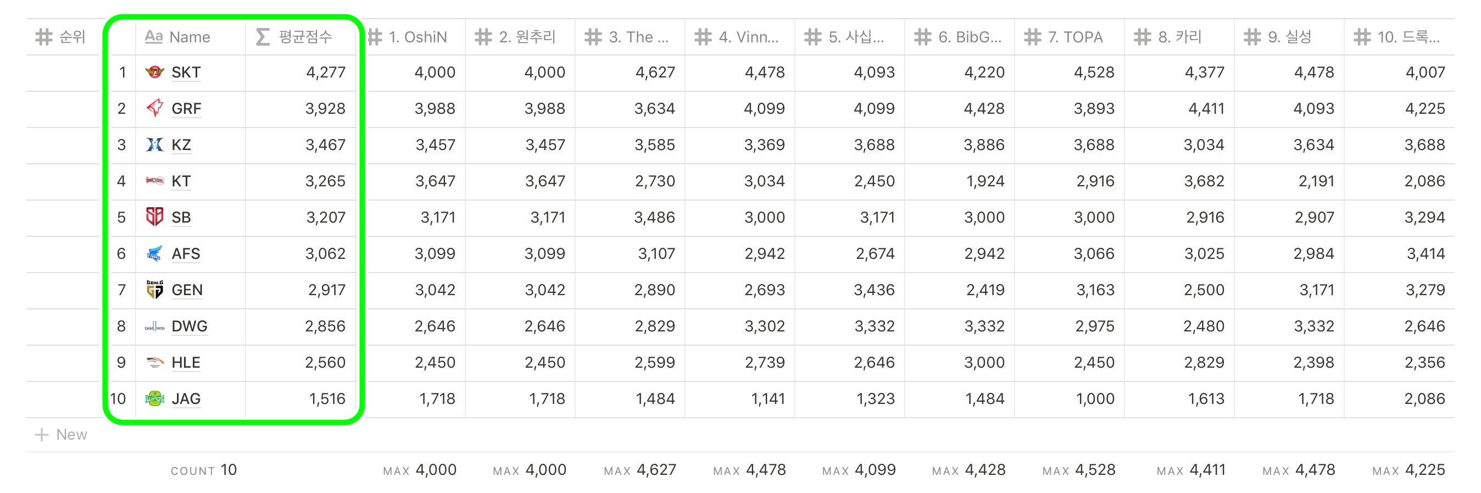The image size is (1481, 493).
Task: Open the 평균점수 column header menu
Action: tap(300, 37)
